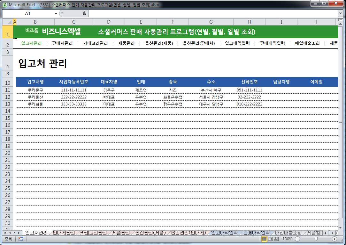Open 입고처관리 sheet tab
The height and width of the screenshot is (245, 346).
click(x=36, y=233)
